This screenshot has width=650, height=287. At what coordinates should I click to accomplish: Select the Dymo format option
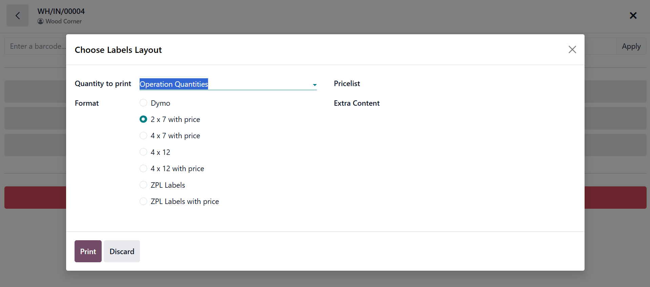(143, 103)
